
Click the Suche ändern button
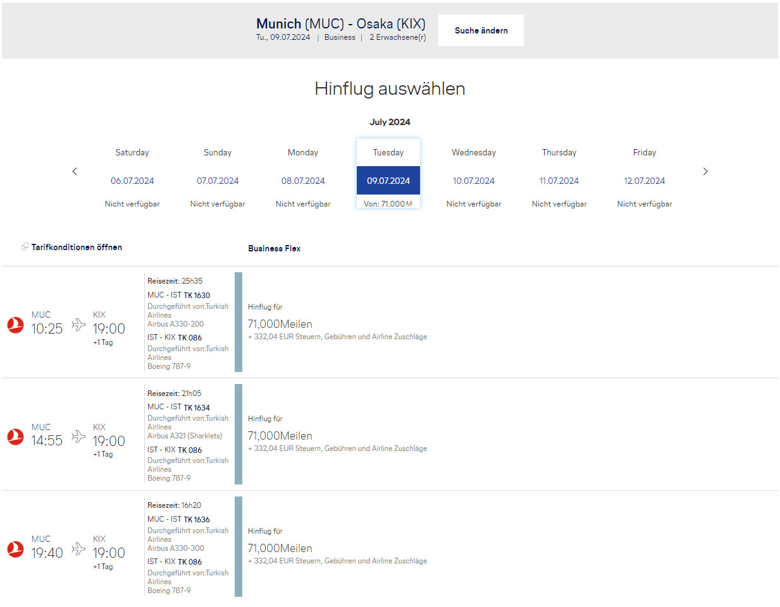(481, 30)
